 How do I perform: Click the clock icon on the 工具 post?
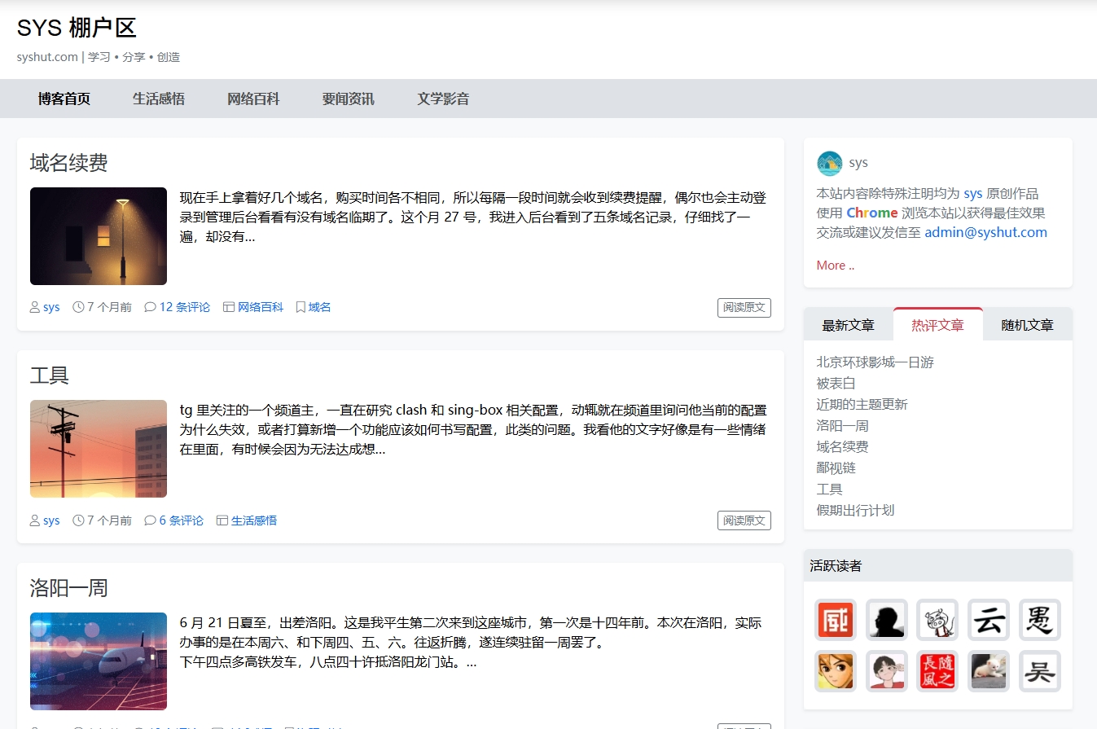[x=78, y=520]
